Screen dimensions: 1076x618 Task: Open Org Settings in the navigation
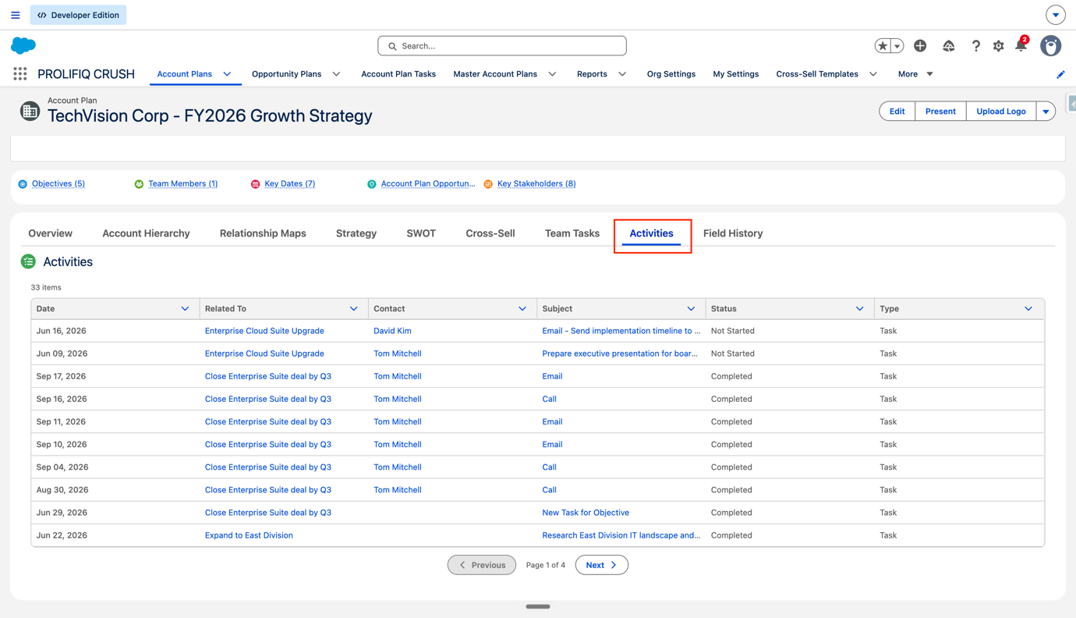(671, 74)
